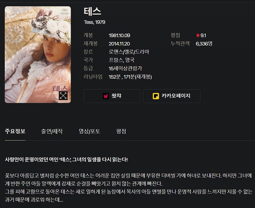
Task: Switch to the 출연/제작 tab
Action: click(x=52, y=131)
